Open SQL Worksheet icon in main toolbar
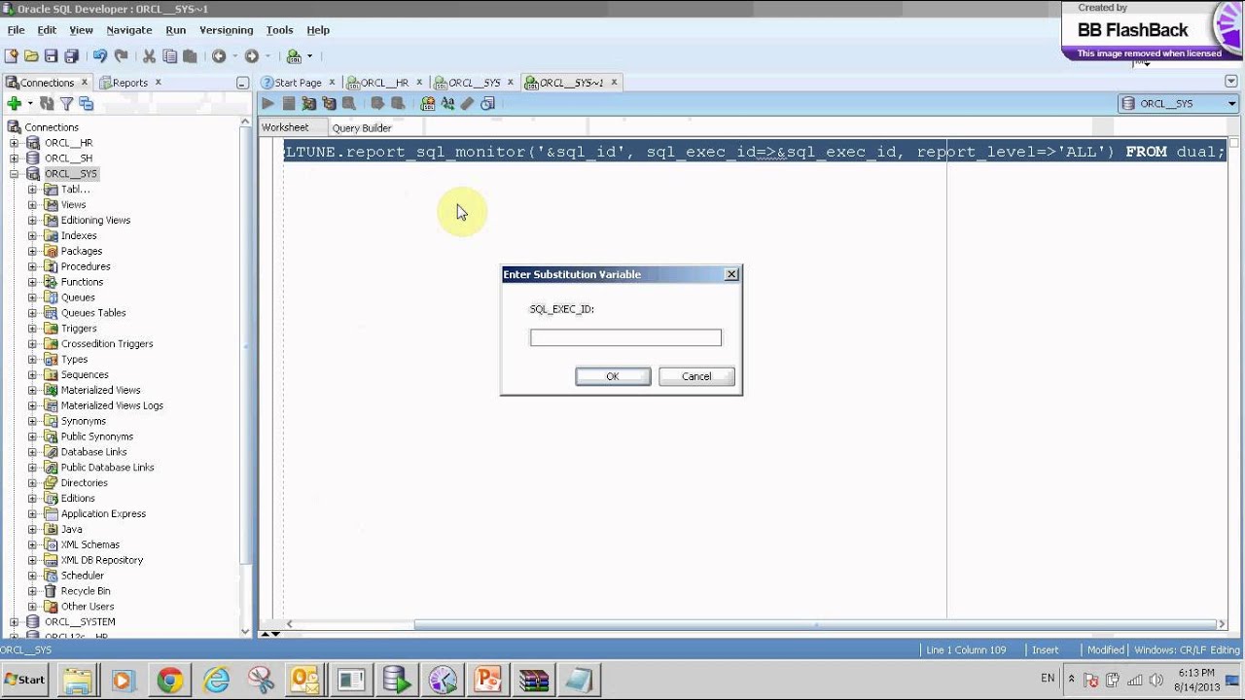This screenshot has width=1245, height=700. click(294, 56)
